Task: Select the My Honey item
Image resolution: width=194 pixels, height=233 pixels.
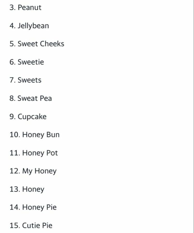Action: click(x=39, y=171)
